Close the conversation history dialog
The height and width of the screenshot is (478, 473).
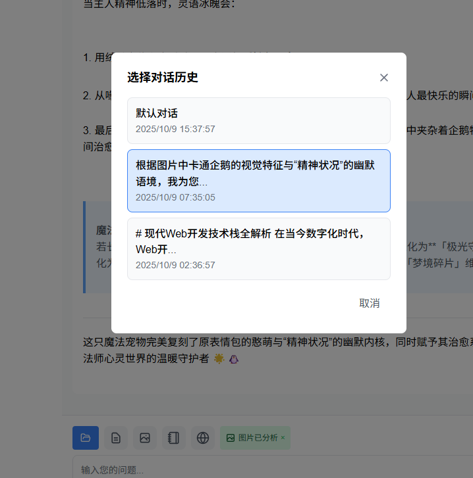pyautogui.click(x=384, y=78)
